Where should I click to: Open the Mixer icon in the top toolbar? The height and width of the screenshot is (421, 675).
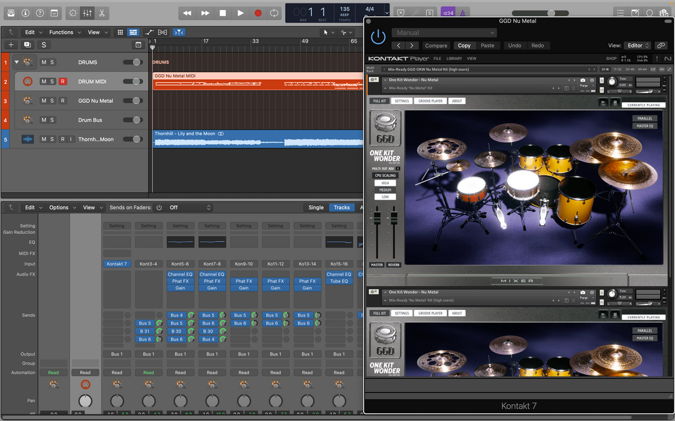[x=86, y=12]
